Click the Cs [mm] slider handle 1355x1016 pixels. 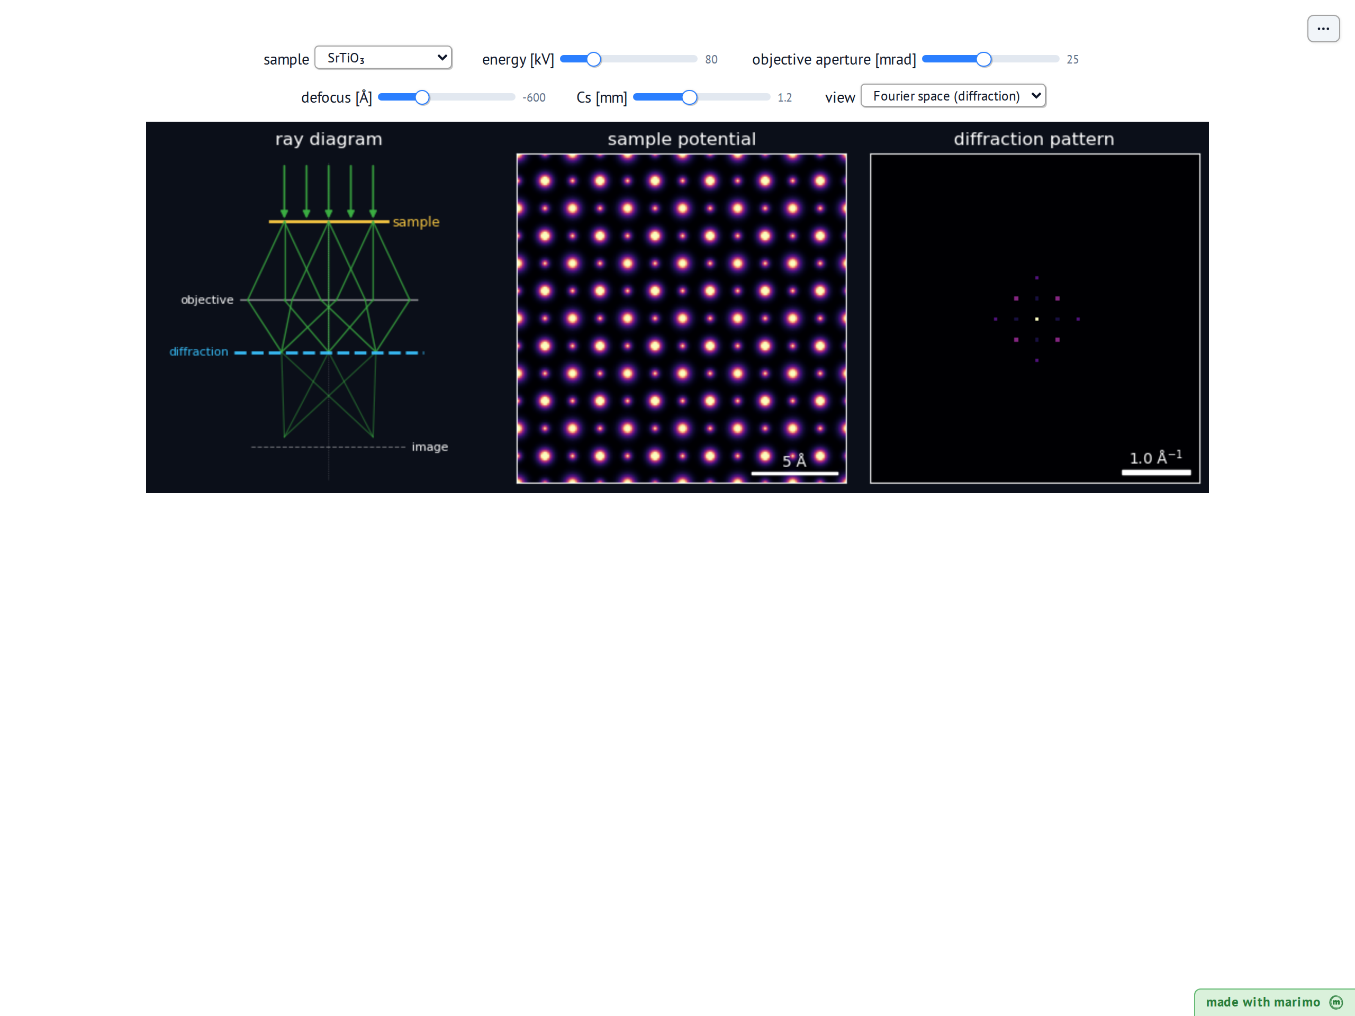click(x=689, y=97)
